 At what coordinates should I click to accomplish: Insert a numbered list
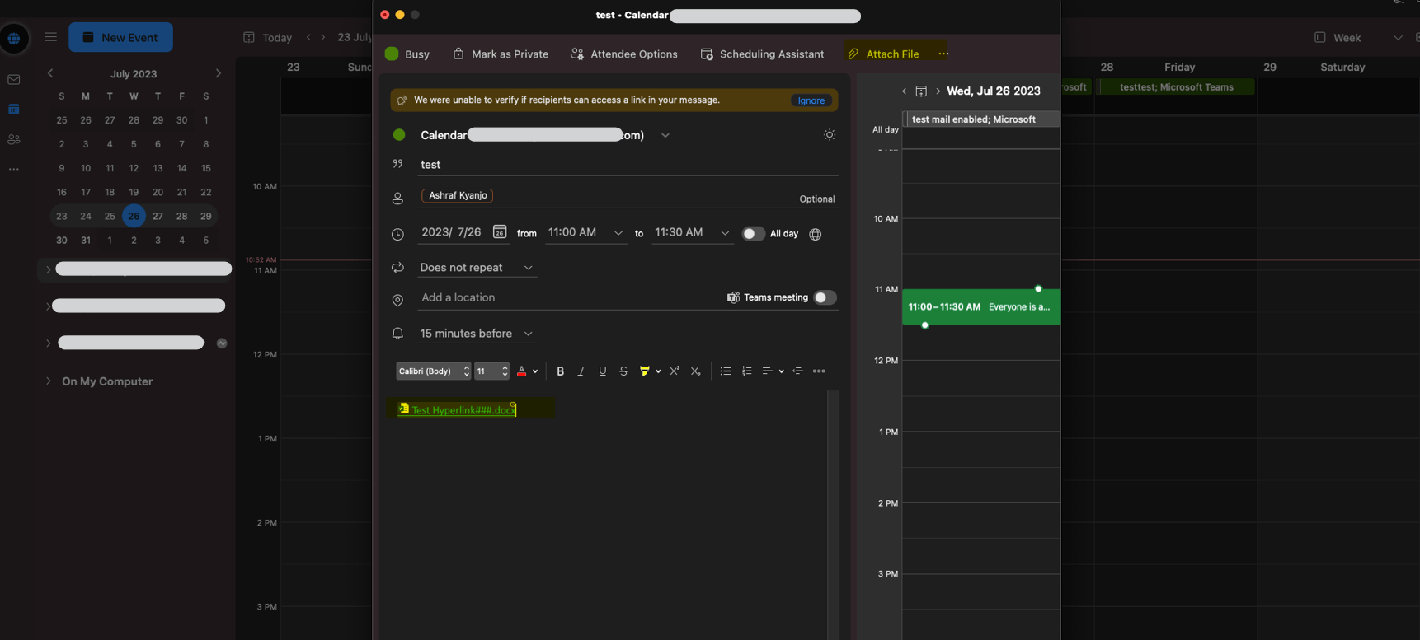pos(747,371)
